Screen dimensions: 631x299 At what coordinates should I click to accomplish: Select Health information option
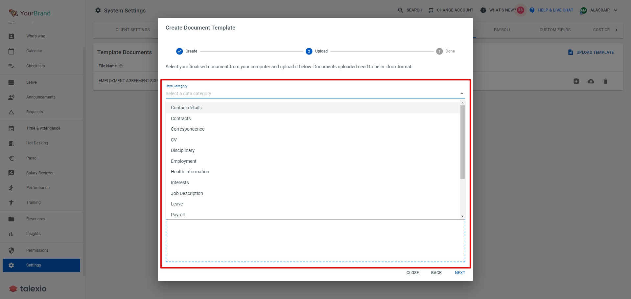coord(313,172)
